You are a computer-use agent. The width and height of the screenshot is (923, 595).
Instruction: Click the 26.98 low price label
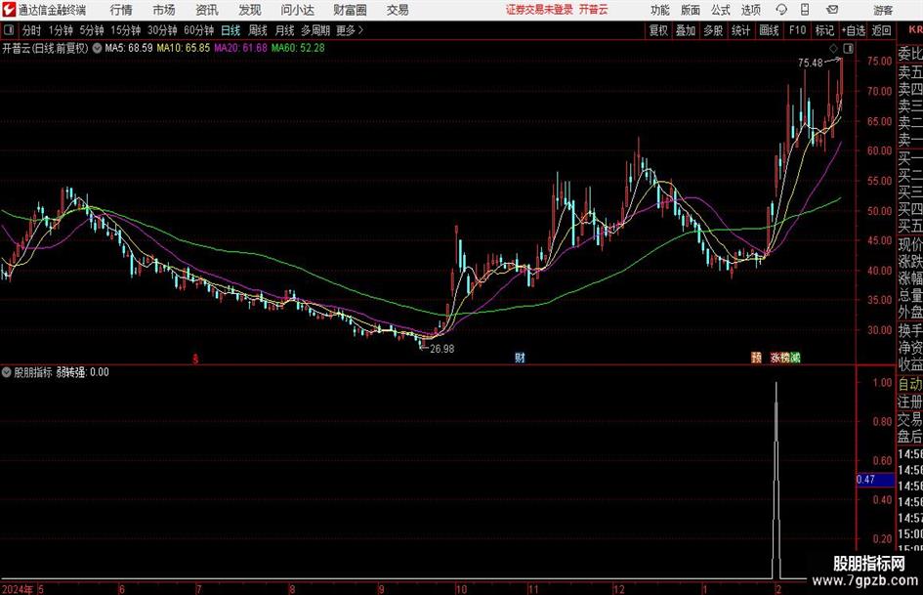[x=442, y=349]
